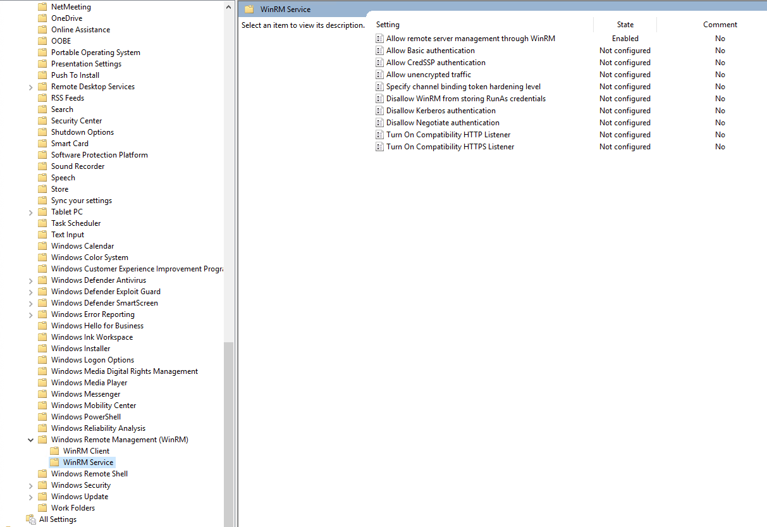This screenshot has width=767, height=527.
Task: Click the policy icon for Disallow Kerberos authentication
Action: (x=379, y=111)
